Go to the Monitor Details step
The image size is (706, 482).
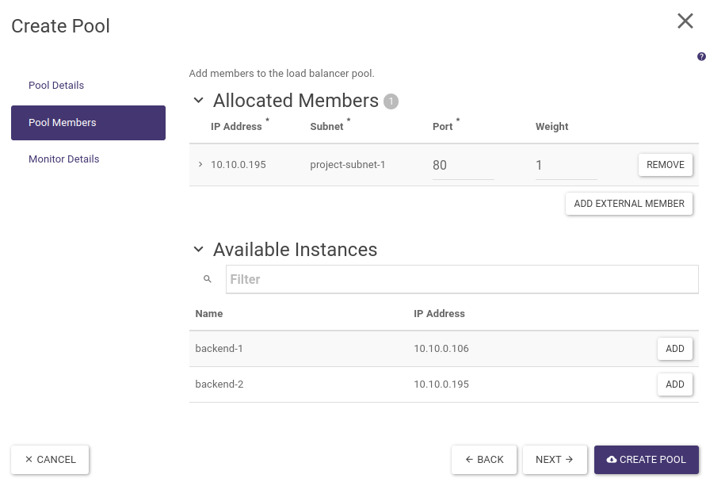click(64, 159)
